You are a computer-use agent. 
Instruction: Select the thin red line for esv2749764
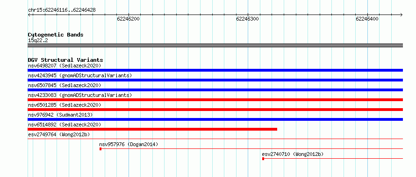coord(215,139)
